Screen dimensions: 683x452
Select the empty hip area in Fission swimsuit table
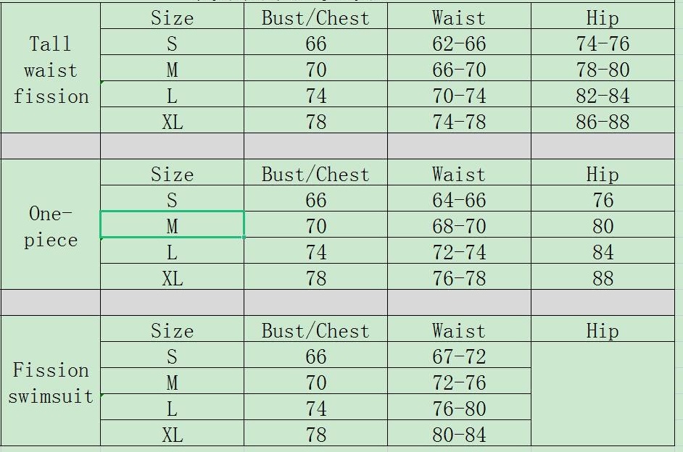[x=603, y=395]
